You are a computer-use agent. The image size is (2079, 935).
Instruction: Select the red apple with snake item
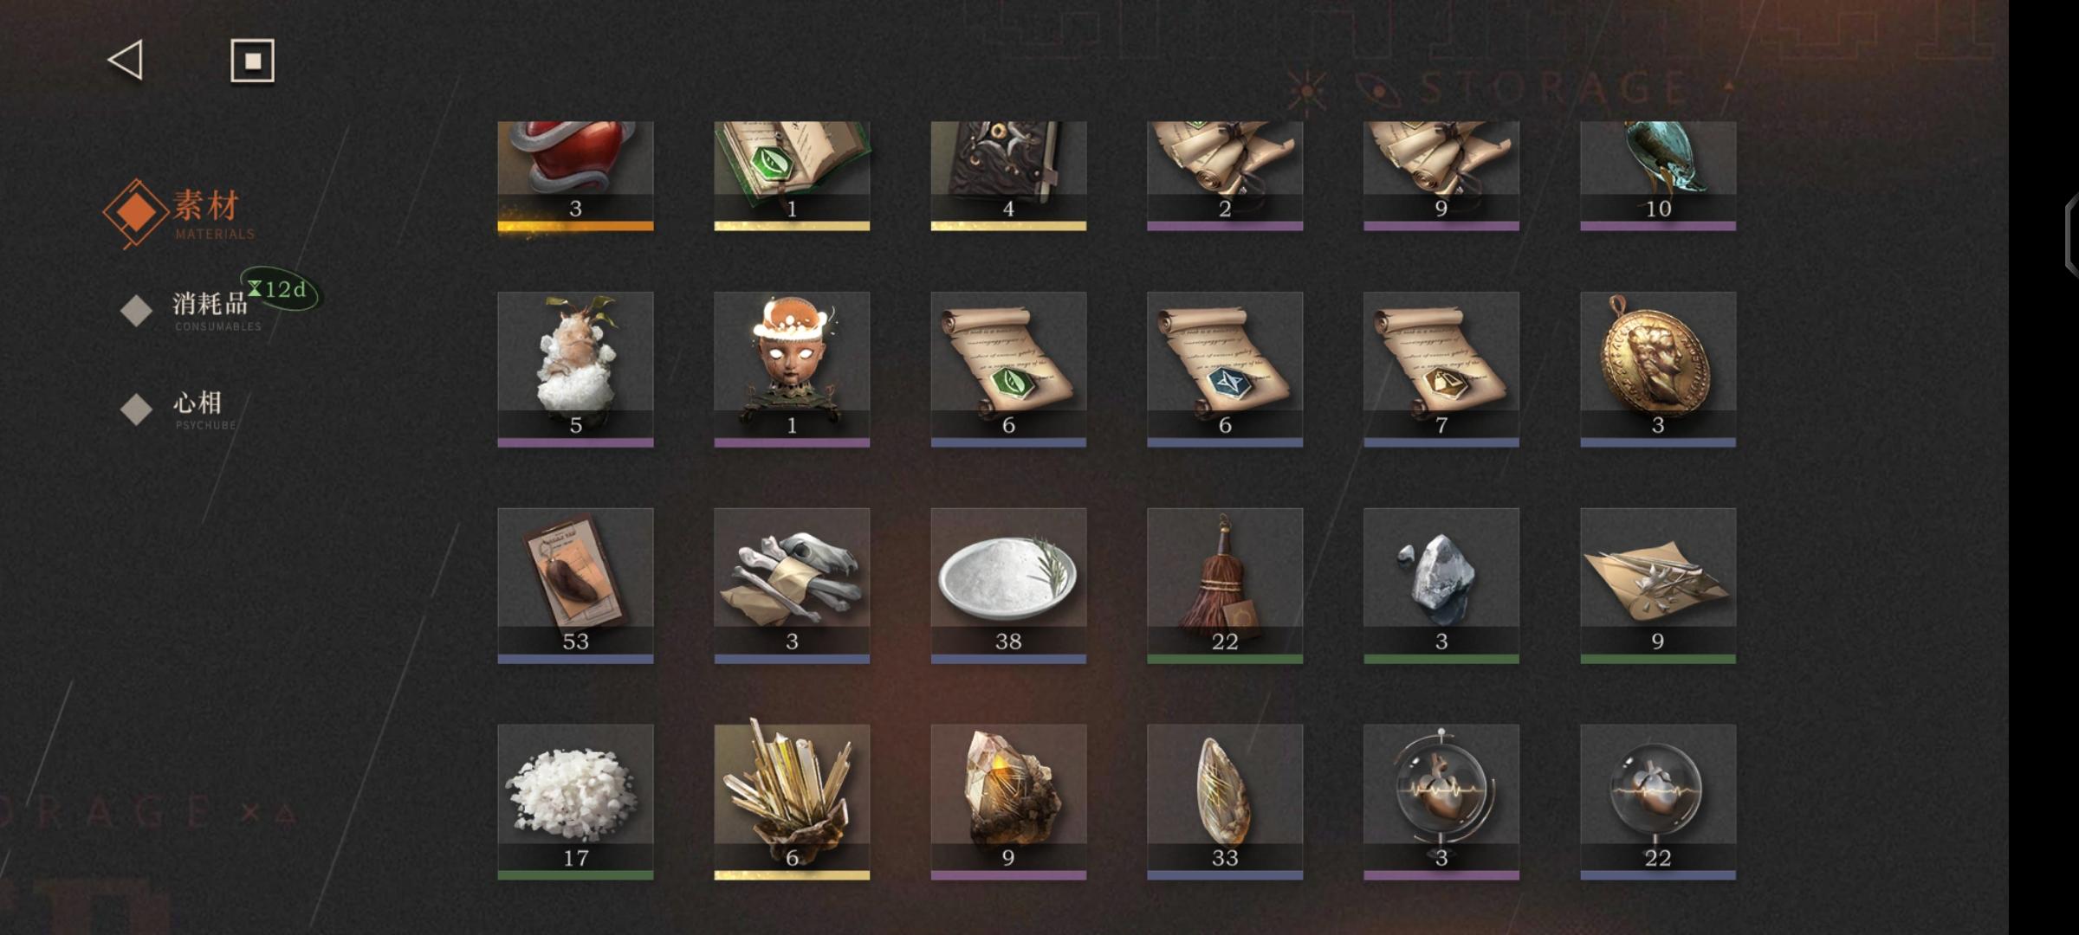click(575, 176)
